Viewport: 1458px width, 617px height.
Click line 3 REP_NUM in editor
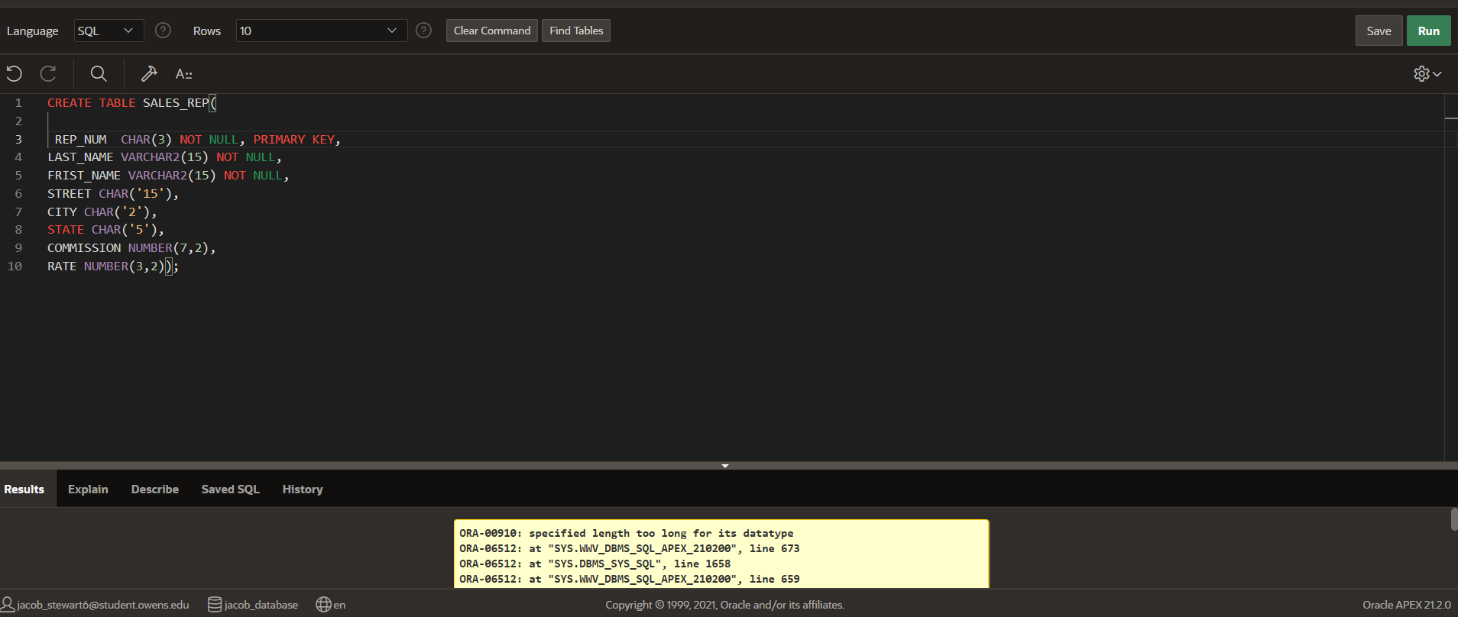[81, 139]
